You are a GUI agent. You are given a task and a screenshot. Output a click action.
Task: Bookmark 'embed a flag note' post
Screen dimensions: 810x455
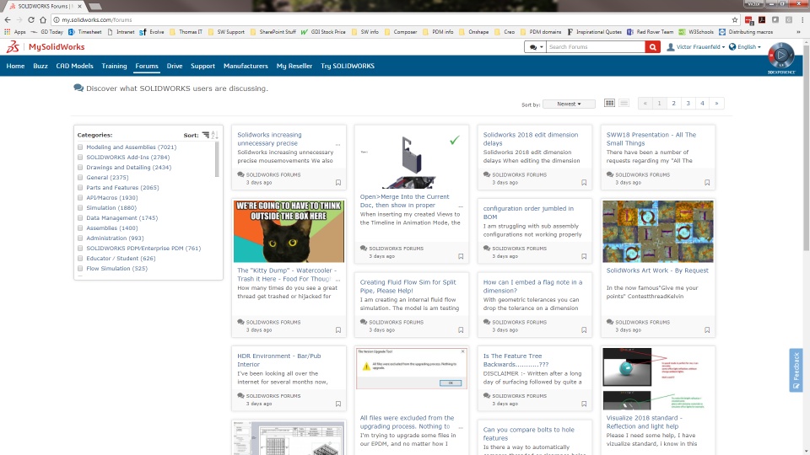coord(584,330)
